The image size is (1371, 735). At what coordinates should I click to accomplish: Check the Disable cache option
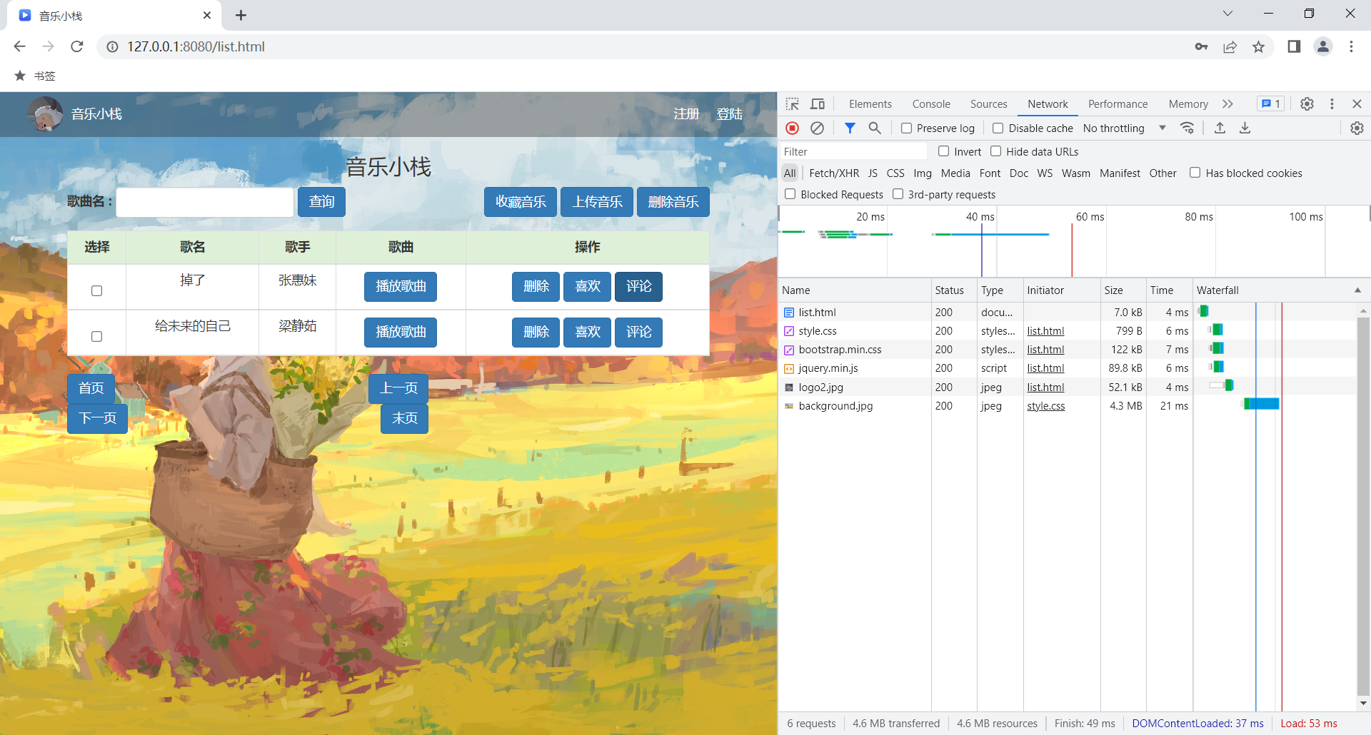click(998, 128)
